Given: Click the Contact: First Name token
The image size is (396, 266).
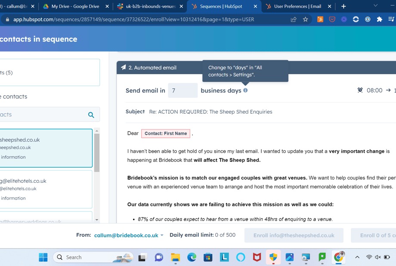Looking at the screenshot, I should click(x=166, y=133).
